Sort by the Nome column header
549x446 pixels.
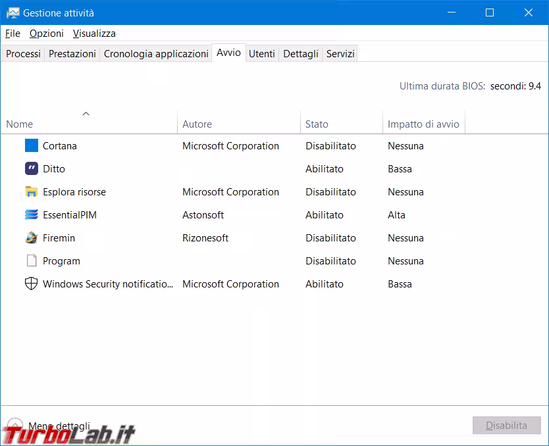coord(20,124)
